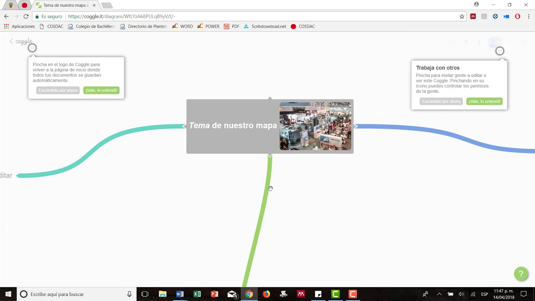Click the faded download arrow in the Coggle toolbar
This screenshot has height=301, width=535.
click(x=479, y=43)
